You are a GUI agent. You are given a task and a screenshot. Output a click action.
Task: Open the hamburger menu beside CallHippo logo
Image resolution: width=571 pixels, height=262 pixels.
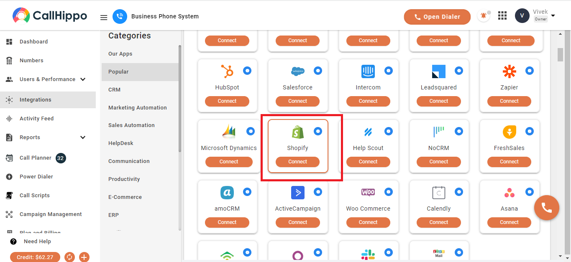pos(104,18)
